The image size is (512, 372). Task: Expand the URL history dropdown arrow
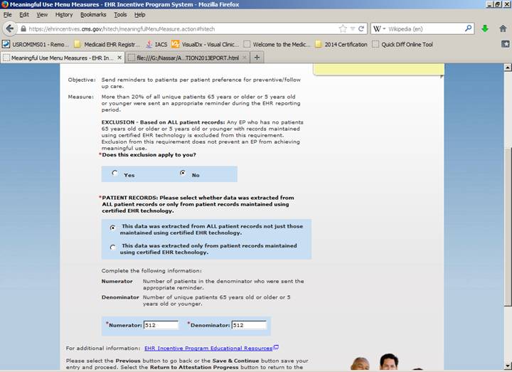[352, 29]
